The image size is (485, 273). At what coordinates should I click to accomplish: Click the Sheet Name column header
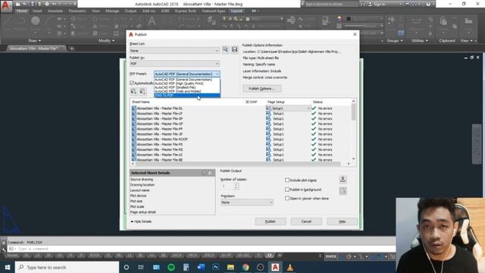coord(141,102)
